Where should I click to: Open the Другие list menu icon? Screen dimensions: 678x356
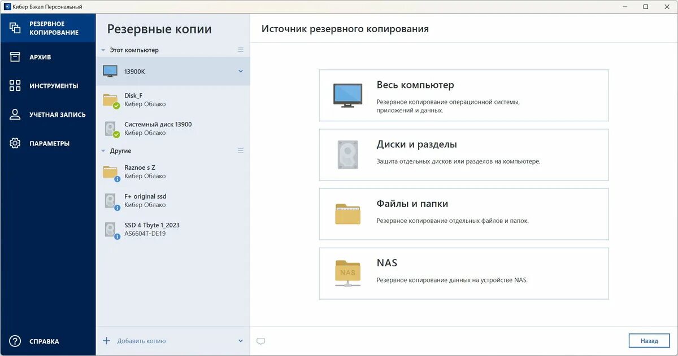coord(241,151)
